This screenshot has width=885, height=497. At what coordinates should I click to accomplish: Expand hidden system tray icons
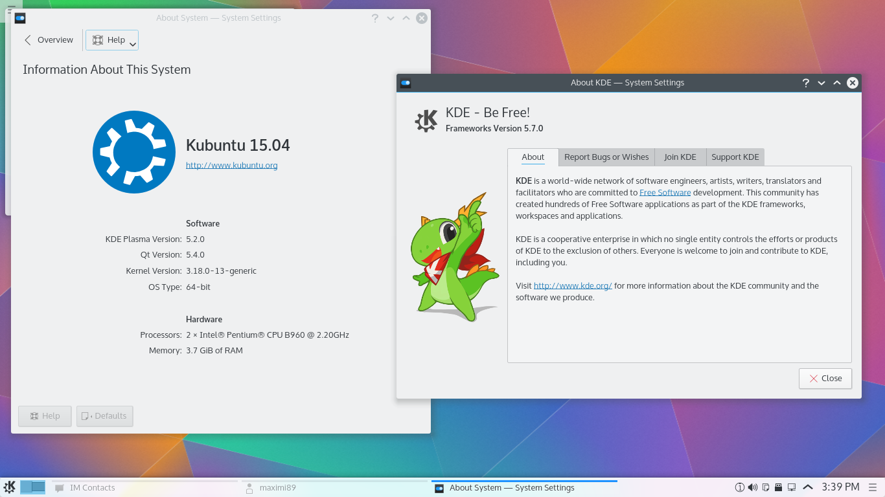click(808, 487)
